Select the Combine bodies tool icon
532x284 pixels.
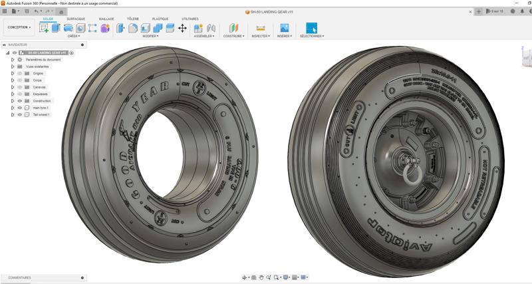coord(158,28)
